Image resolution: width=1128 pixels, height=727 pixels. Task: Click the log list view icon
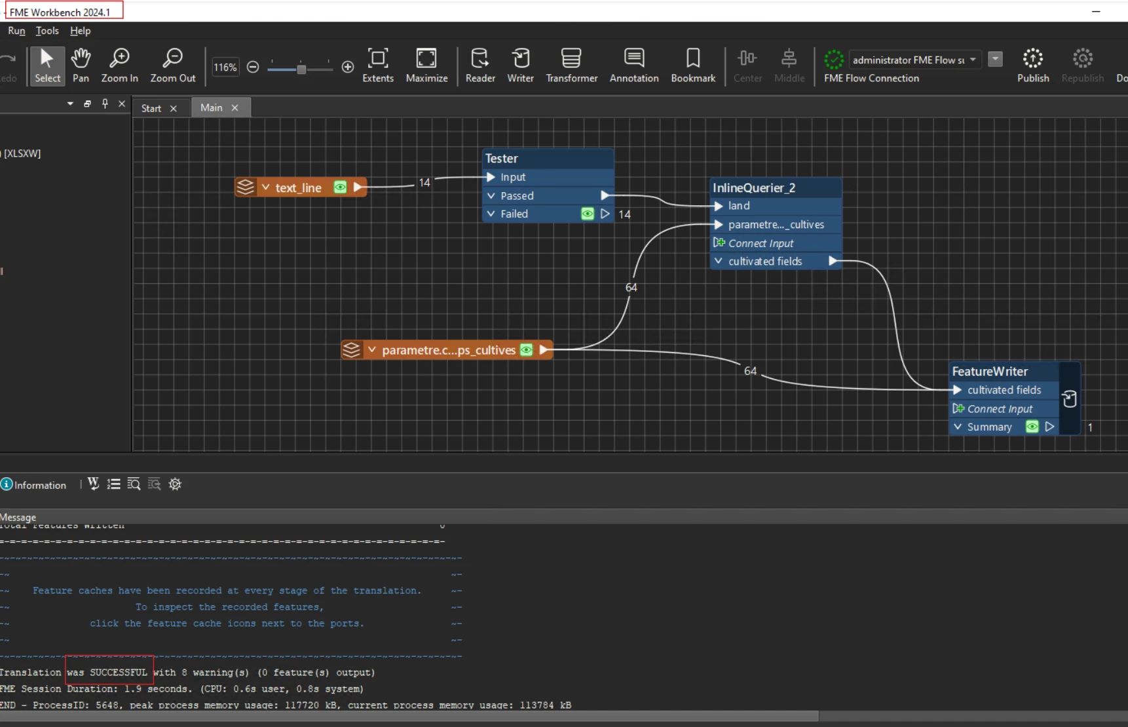[x=114, y=484]
